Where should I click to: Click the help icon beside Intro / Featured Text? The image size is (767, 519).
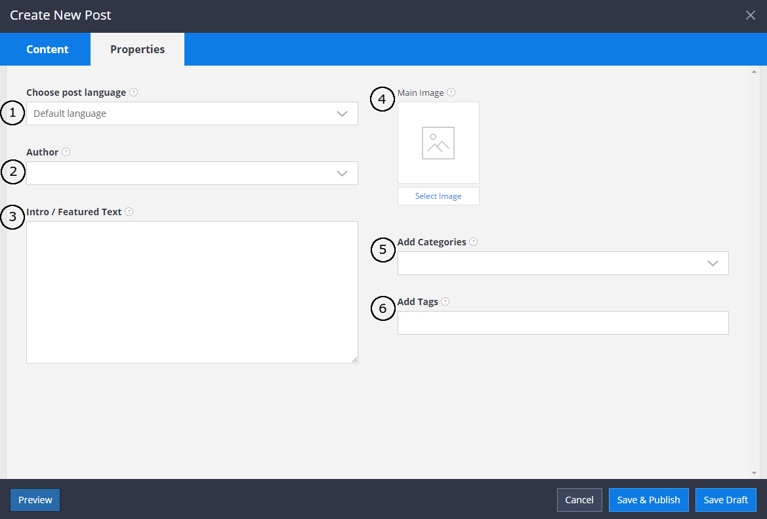(129, 211)
